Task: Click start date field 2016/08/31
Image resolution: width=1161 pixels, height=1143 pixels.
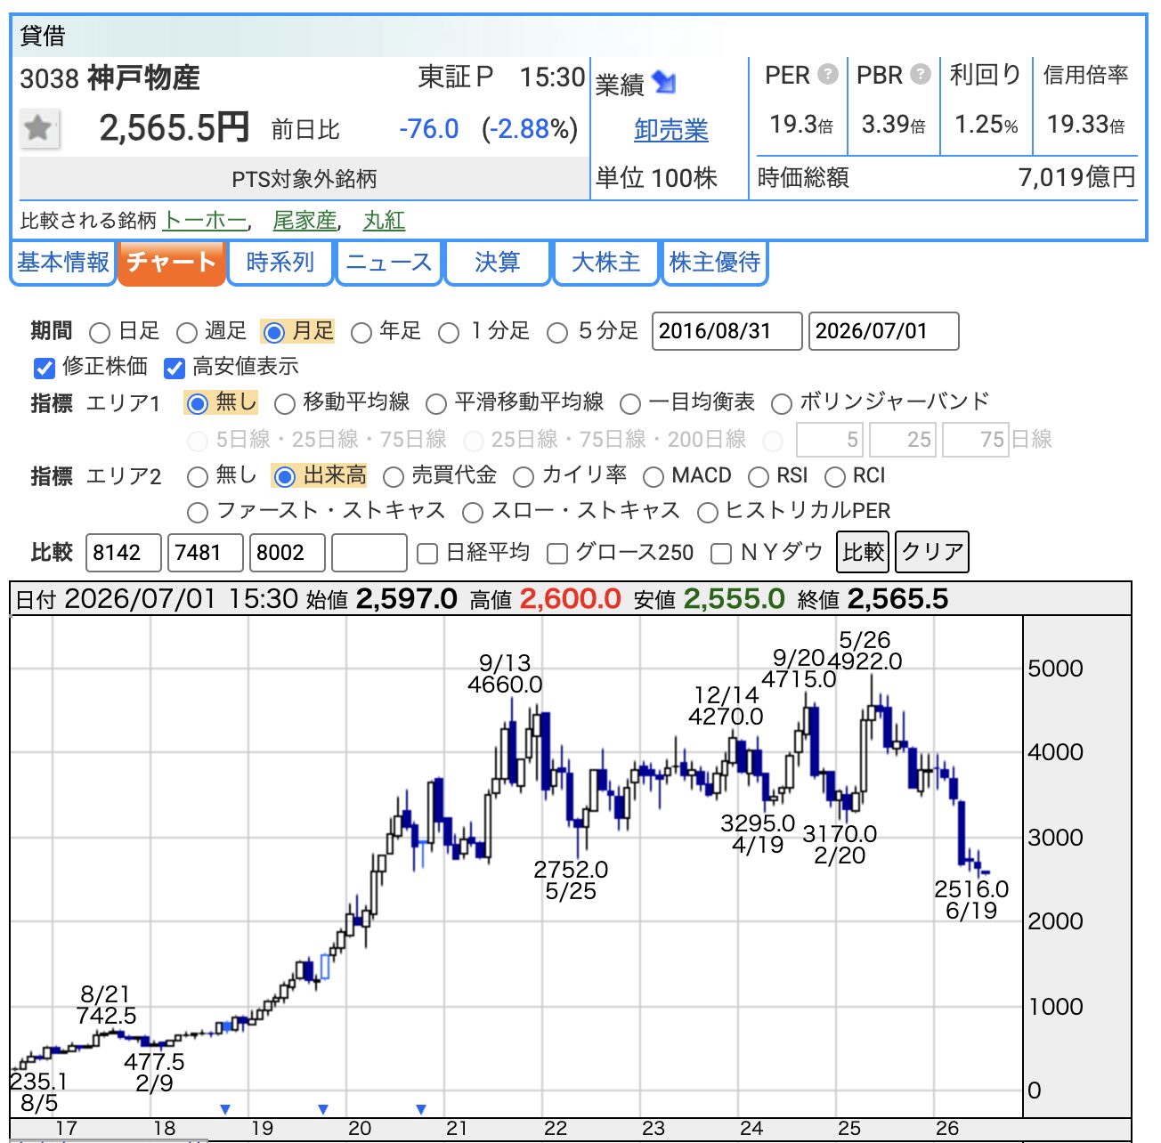Action: point(727,331)
